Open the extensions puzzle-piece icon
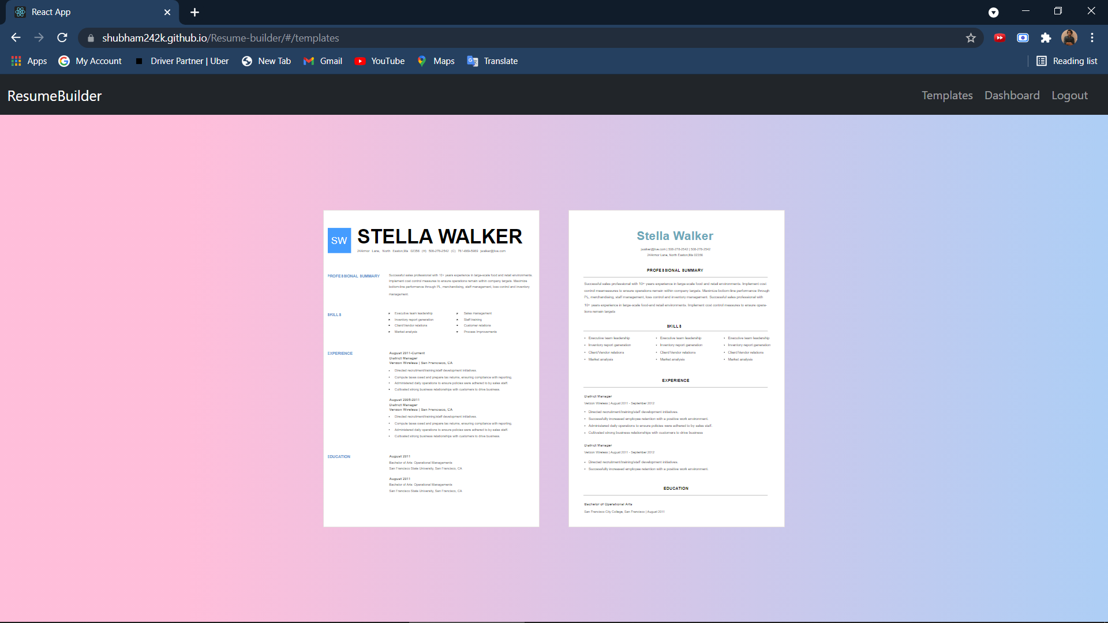The height and width of the screenshot is (623, 1108). click(x=1046, y=37)
